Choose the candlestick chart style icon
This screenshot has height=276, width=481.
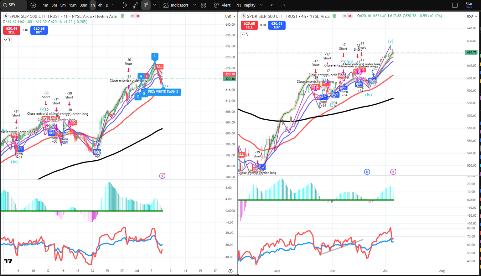pos(125,5)
